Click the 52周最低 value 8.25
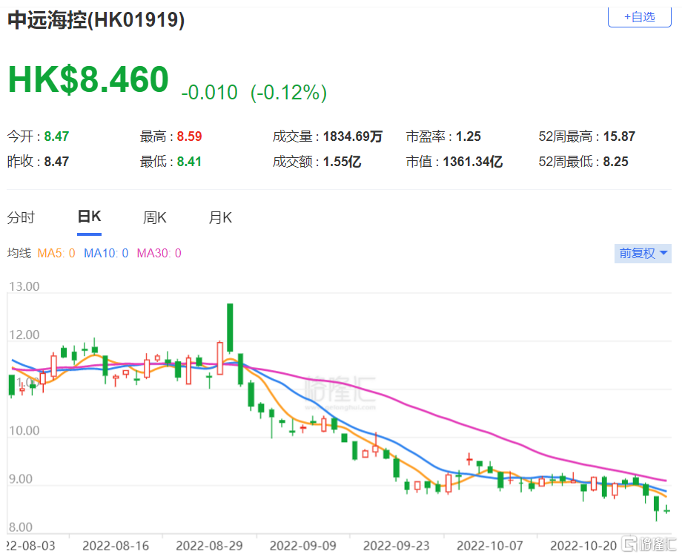This screenshot has height=557, width=682. [615, 162]
